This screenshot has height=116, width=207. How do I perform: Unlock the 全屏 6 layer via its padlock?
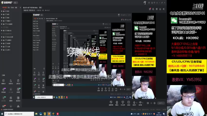[x=4, y=50]
